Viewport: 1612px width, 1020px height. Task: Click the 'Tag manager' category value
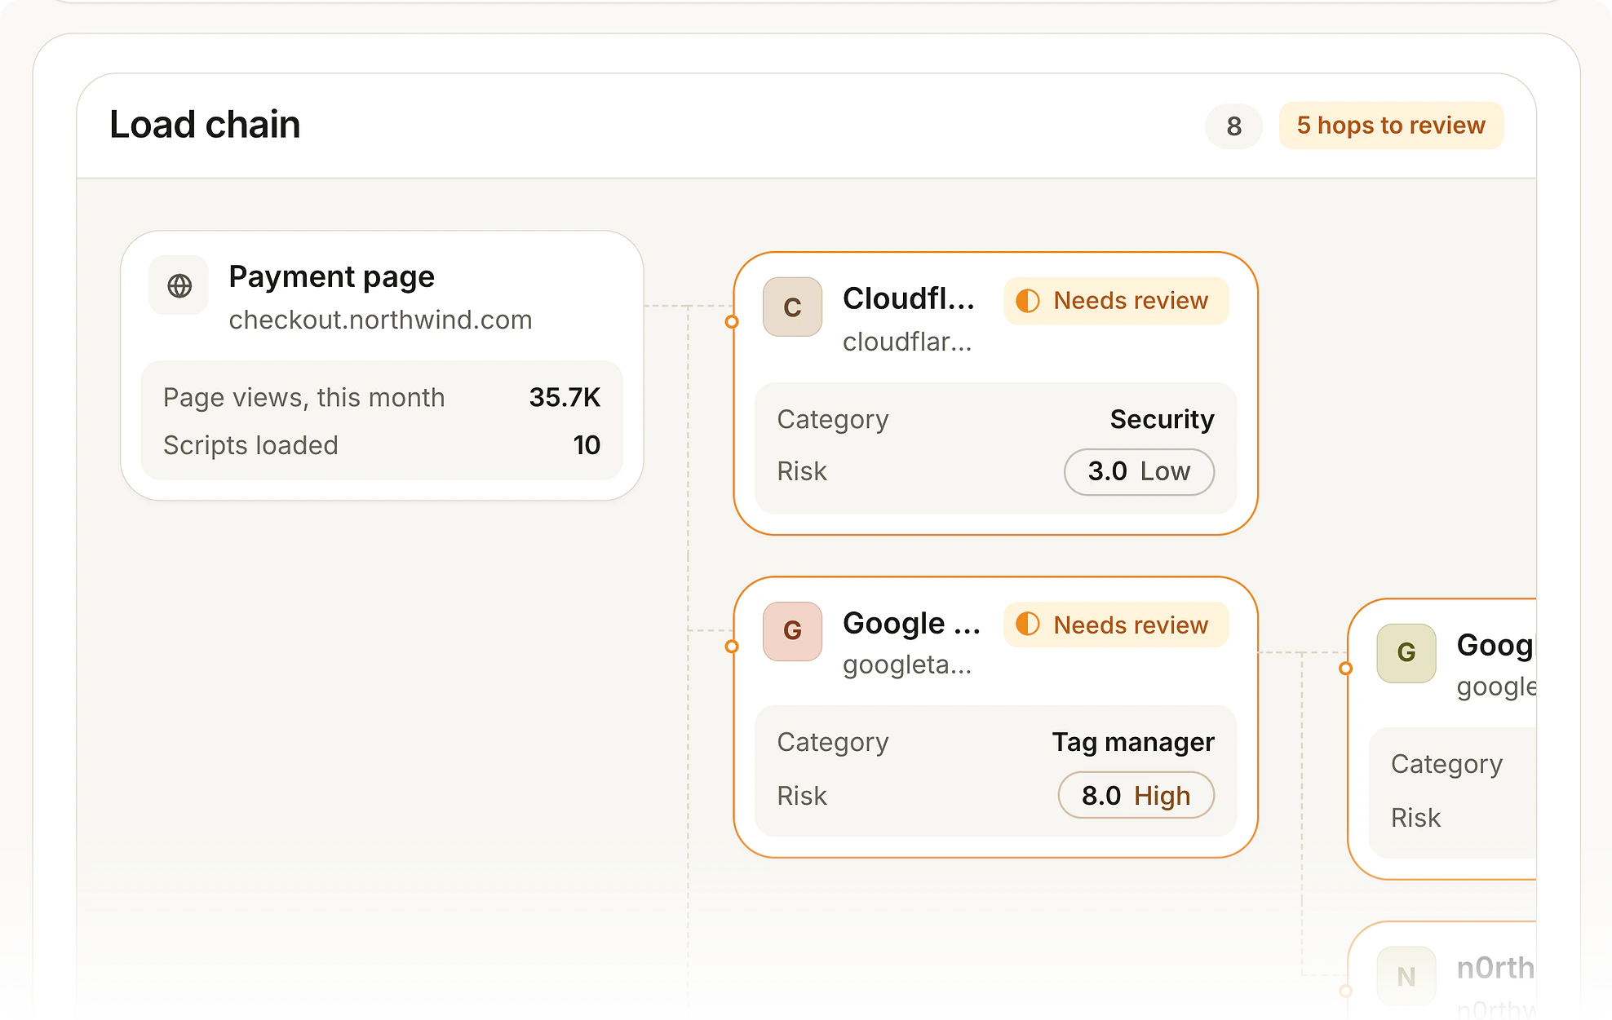(1132, 743)
